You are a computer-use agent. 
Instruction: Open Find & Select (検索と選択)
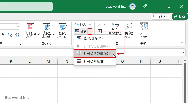click(x=129, y=31)
